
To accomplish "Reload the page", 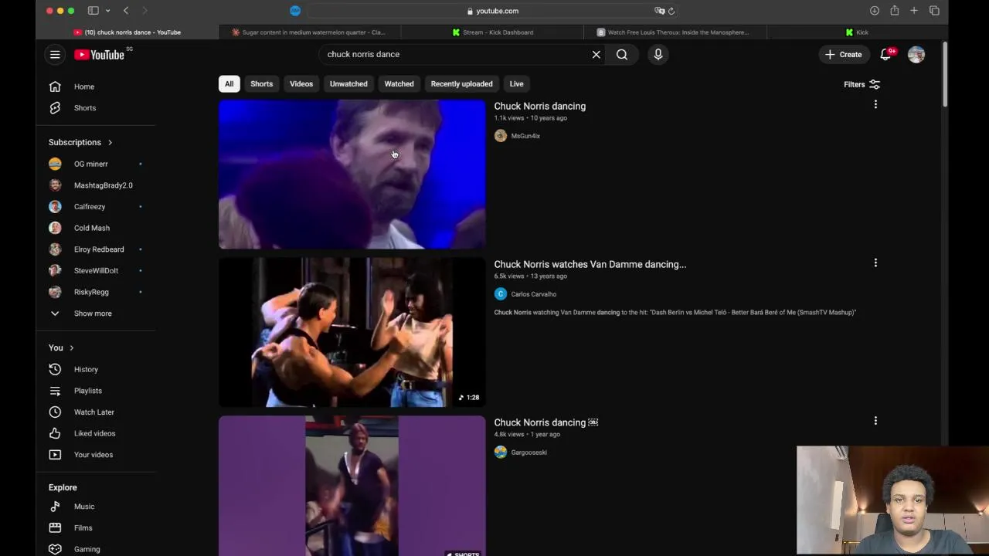I will click(x=671, y=11).
